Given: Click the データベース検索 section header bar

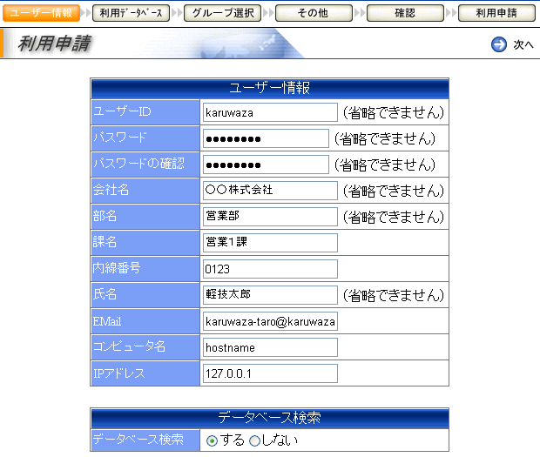Looking at the screenshot, I should tap(270, 418).
